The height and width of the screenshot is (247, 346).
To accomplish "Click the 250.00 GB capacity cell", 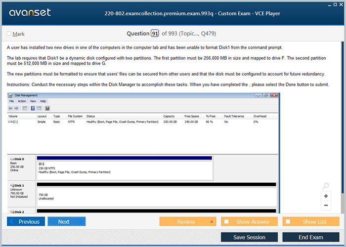I will [x=170, y=122].
